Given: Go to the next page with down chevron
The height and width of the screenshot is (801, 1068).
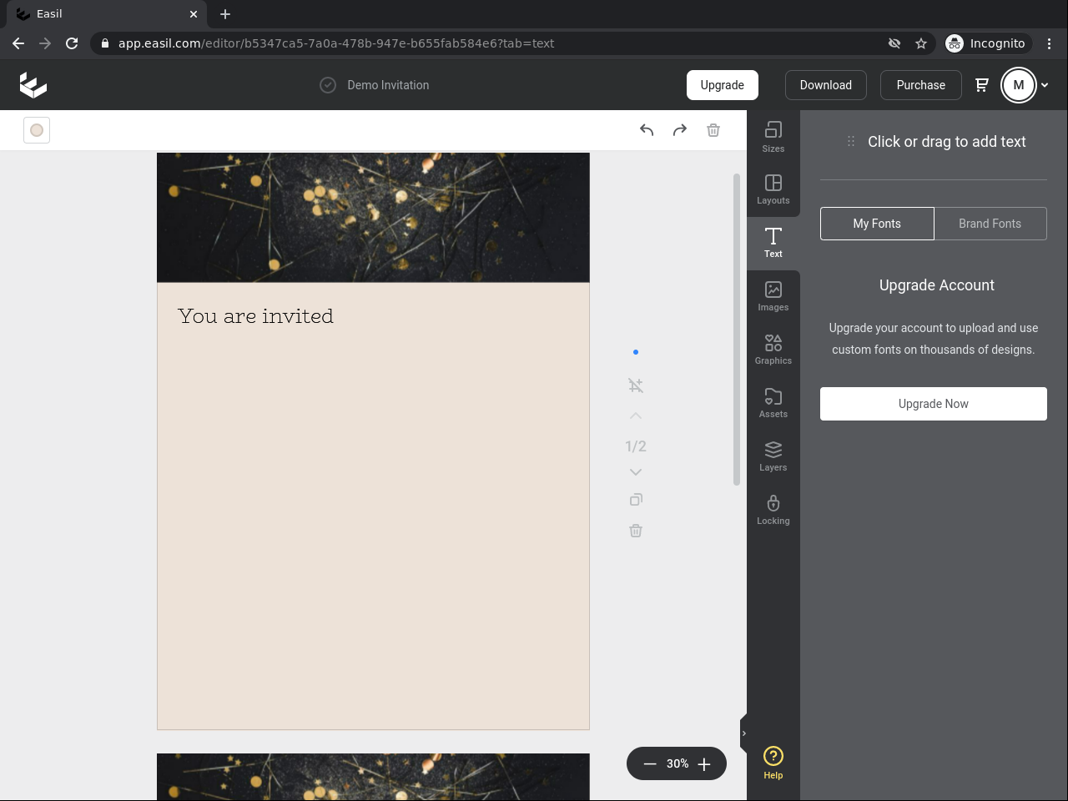Looking at the screenshot, I should point(636,472).
